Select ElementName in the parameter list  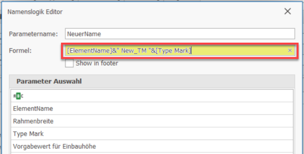(x=152, y=108)
